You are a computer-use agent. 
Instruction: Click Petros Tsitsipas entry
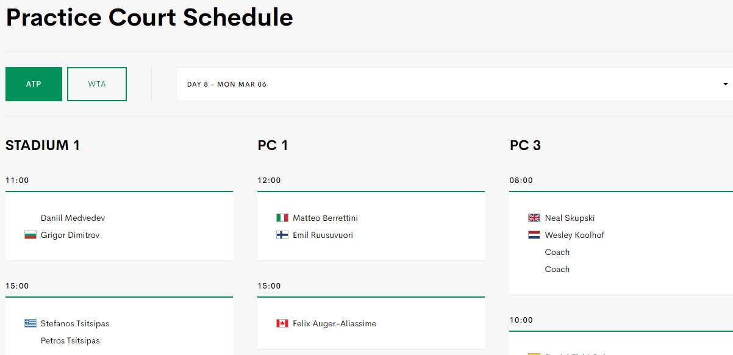pos(70,341)
